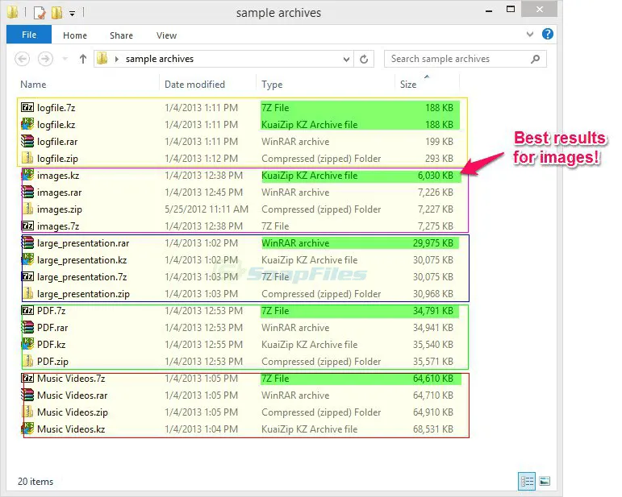This screenshot has width=622, height=497.
Task: Click the WinRAR icon beside Music Videos.rar
Action: [27, 395]
